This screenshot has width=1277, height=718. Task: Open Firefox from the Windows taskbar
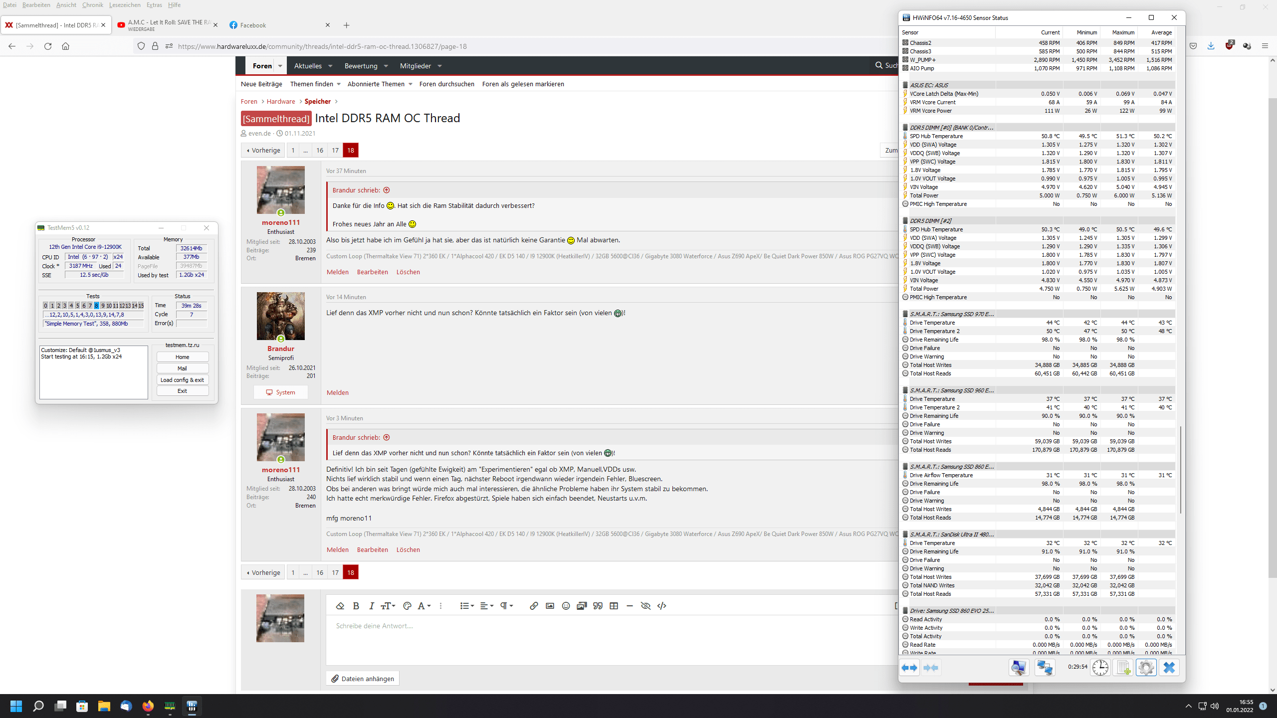(x=148, y=706)
